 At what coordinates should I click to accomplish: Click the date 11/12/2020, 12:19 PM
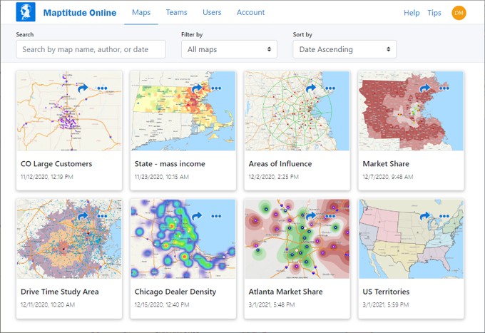(x=46, y=177)
